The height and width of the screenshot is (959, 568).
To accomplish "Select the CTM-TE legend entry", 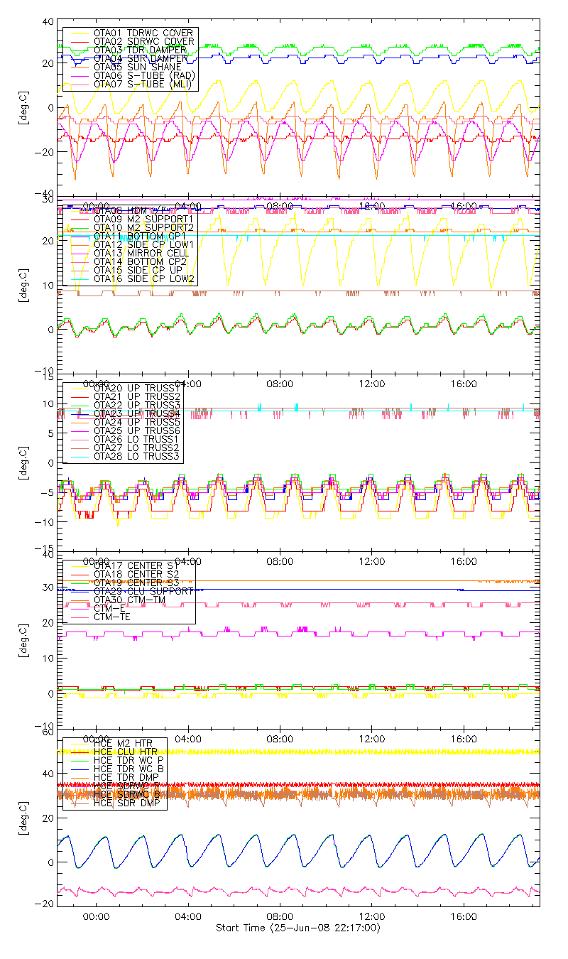I will coord(114,617).
